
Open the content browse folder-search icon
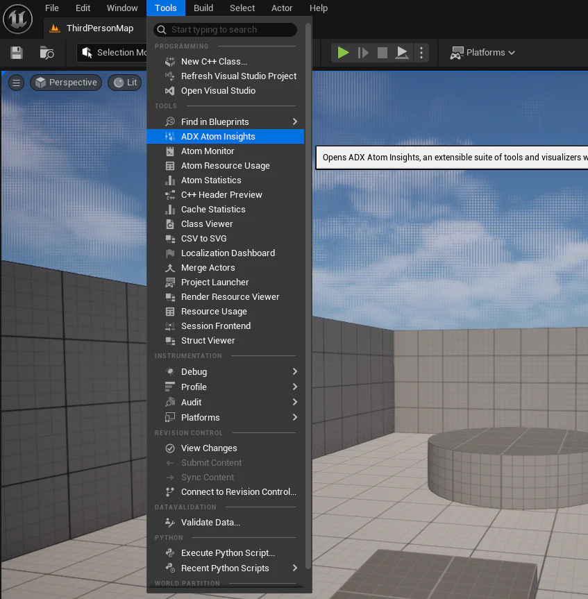(47, 53)
